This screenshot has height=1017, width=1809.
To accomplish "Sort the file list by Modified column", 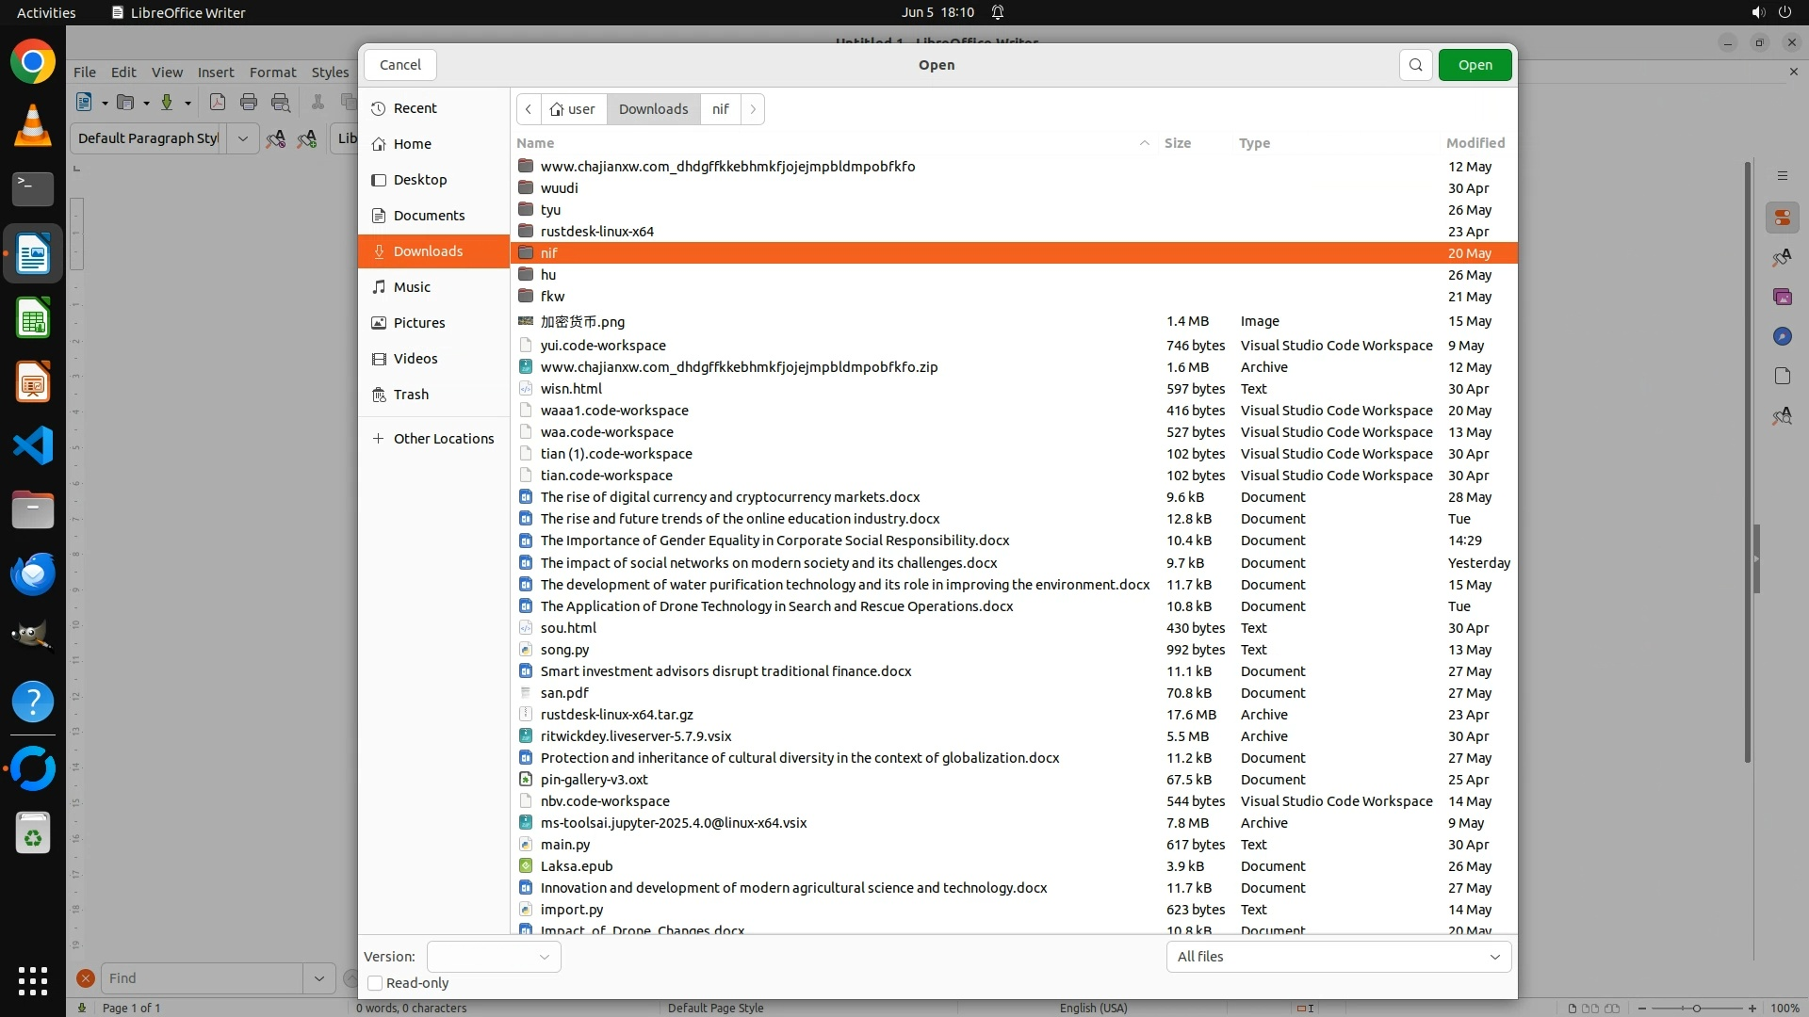I will (1475, 143).
